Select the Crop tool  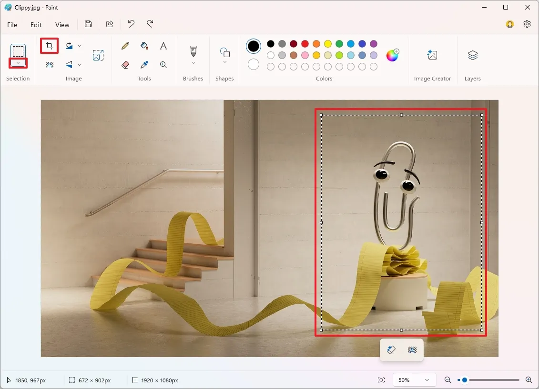49,46
